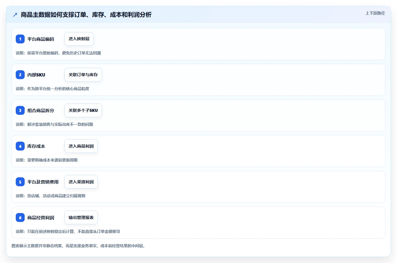Click the number 1 step badge

tap(20, 39)
